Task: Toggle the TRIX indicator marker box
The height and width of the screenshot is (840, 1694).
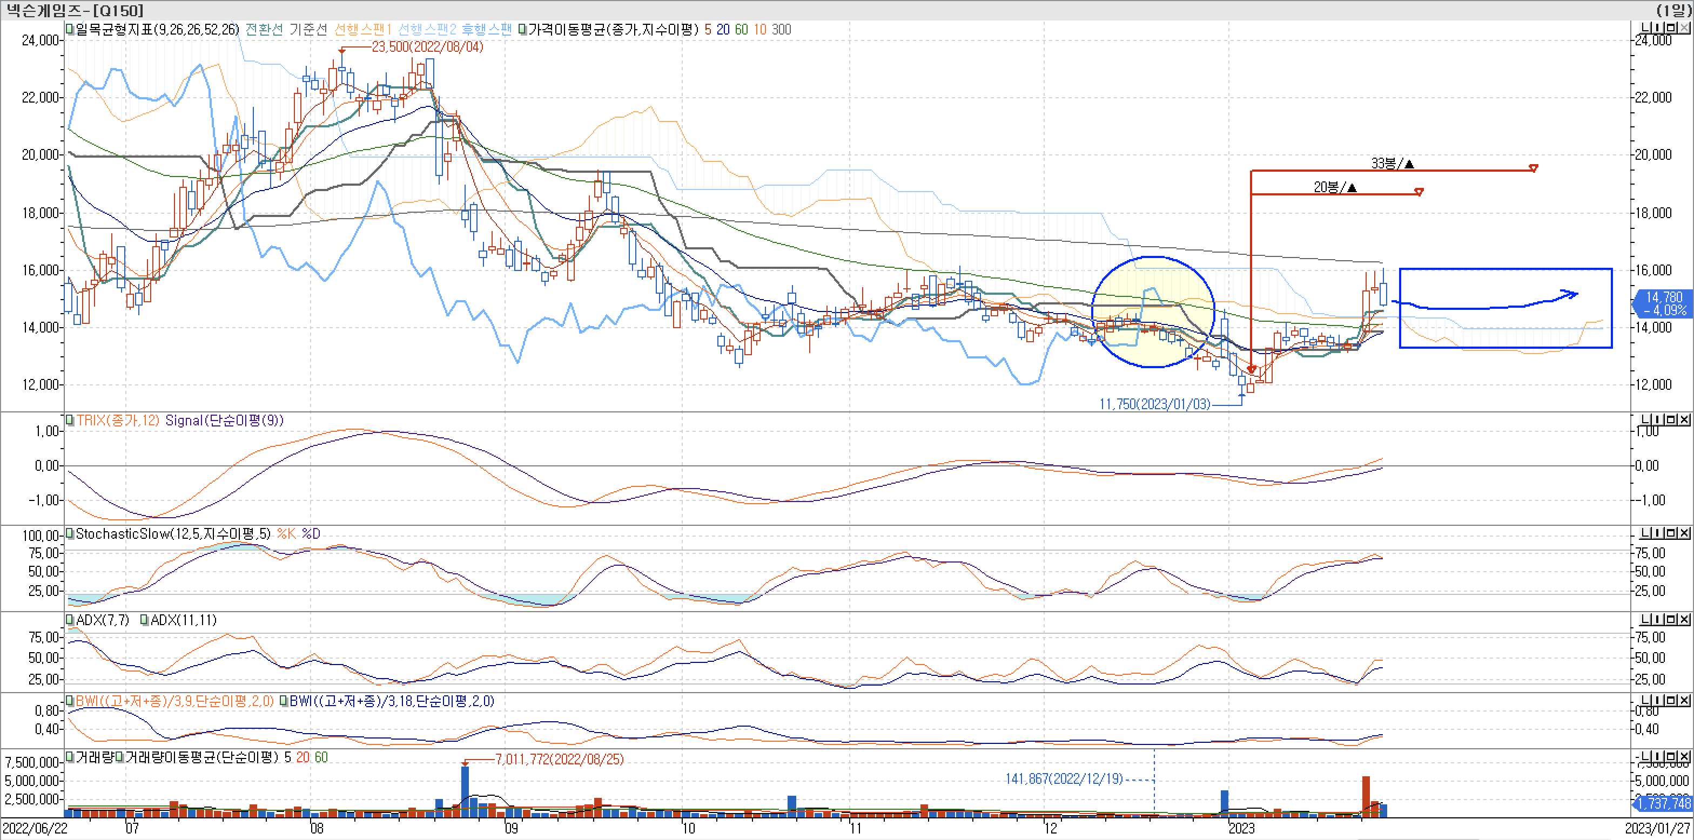Action: 70,420
